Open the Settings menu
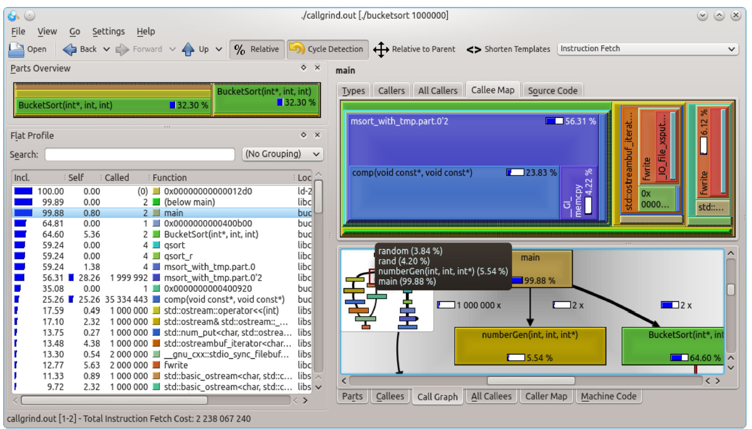 tap(108, 31)
